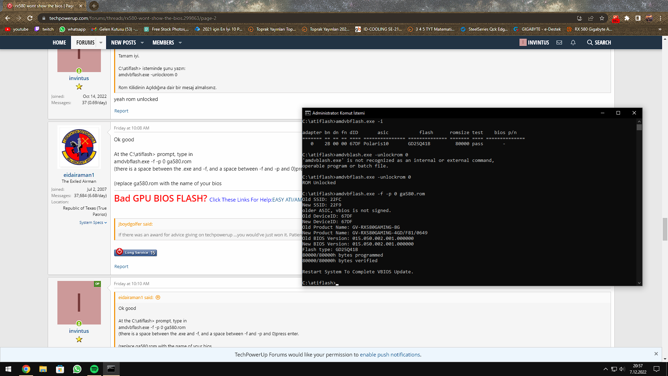
Task: Open the Free Stock Photos bookmark
Action: (x=166, y=29)
